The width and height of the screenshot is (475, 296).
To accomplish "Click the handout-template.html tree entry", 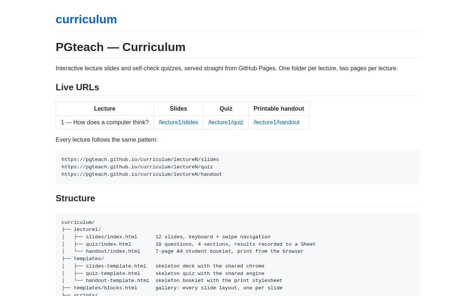I will 117,281.
